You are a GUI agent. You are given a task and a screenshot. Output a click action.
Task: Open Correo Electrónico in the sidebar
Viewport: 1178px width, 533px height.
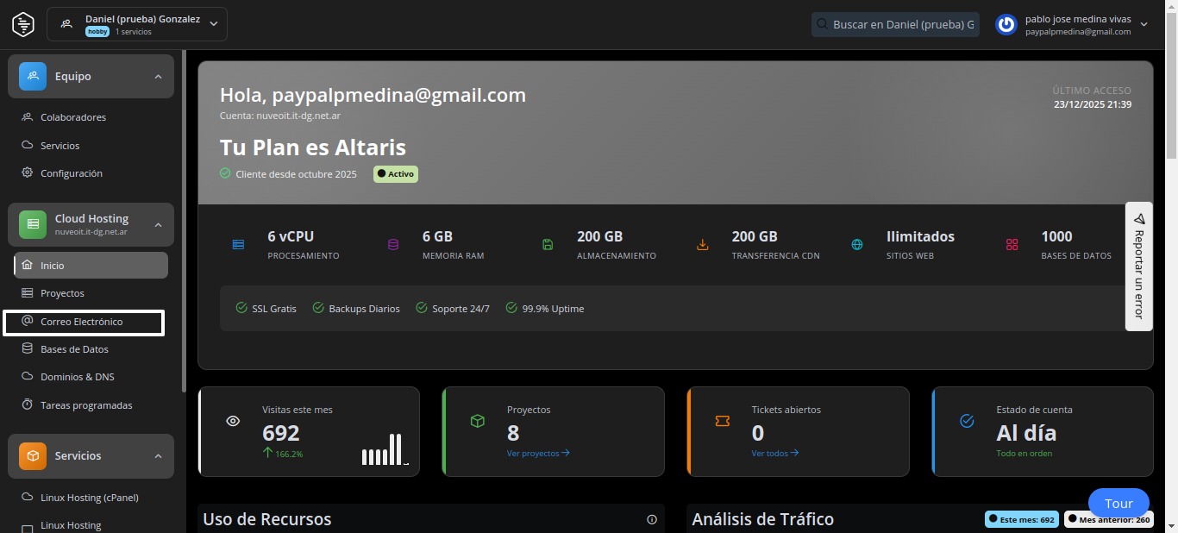82,322
